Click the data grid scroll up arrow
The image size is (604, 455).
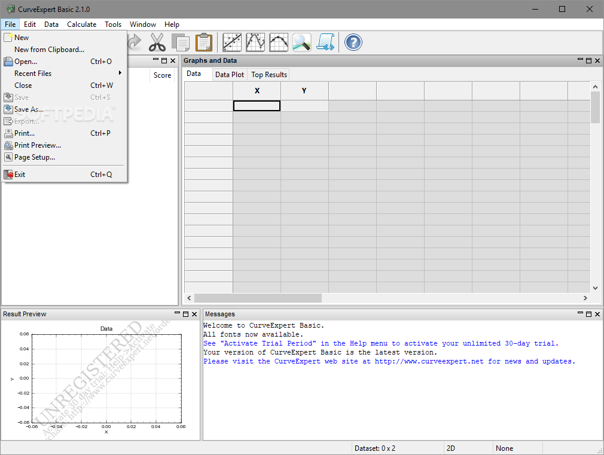point(595,87)
